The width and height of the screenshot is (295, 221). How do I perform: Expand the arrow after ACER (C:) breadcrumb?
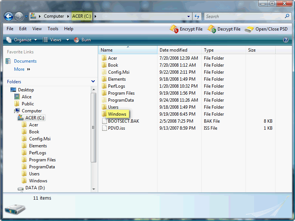click(x=96, y=16)
